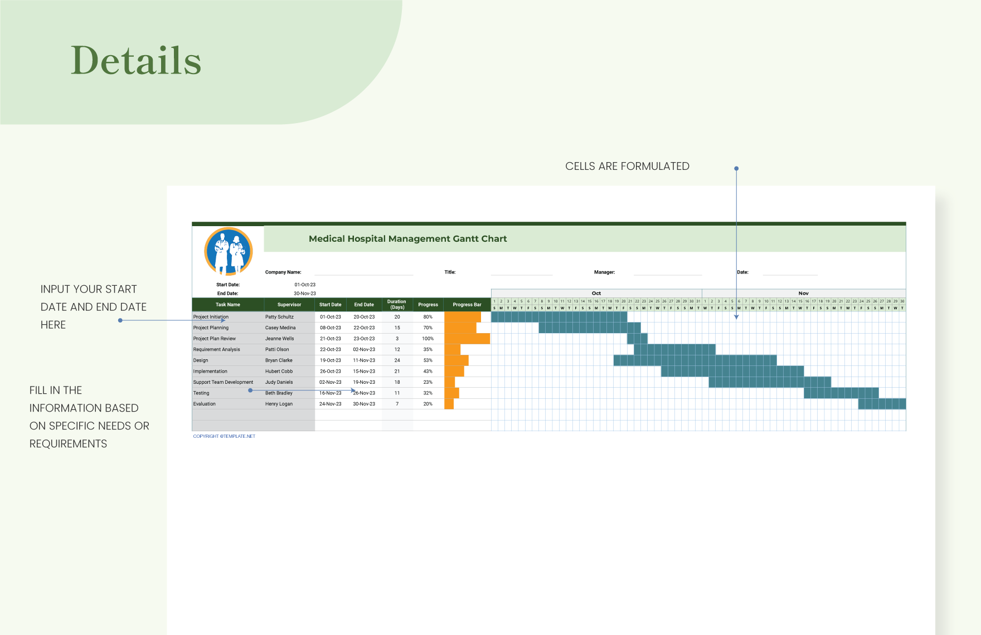The width and height of the screenshot is (981, 635).
Task: Click the Supervisor column header
Action: (x=289, y=305)
